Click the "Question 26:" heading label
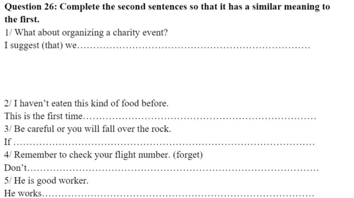This screenshot has height=198, width=354. [x=31, y=7]
